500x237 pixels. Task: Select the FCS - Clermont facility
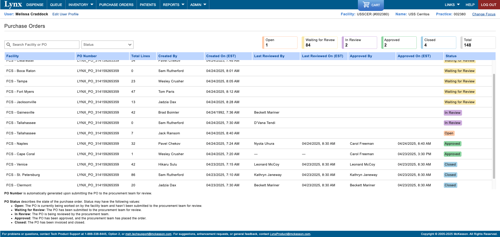click(19, 185)
